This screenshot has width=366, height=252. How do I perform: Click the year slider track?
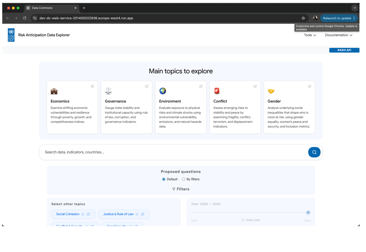[x=249, y=212]
